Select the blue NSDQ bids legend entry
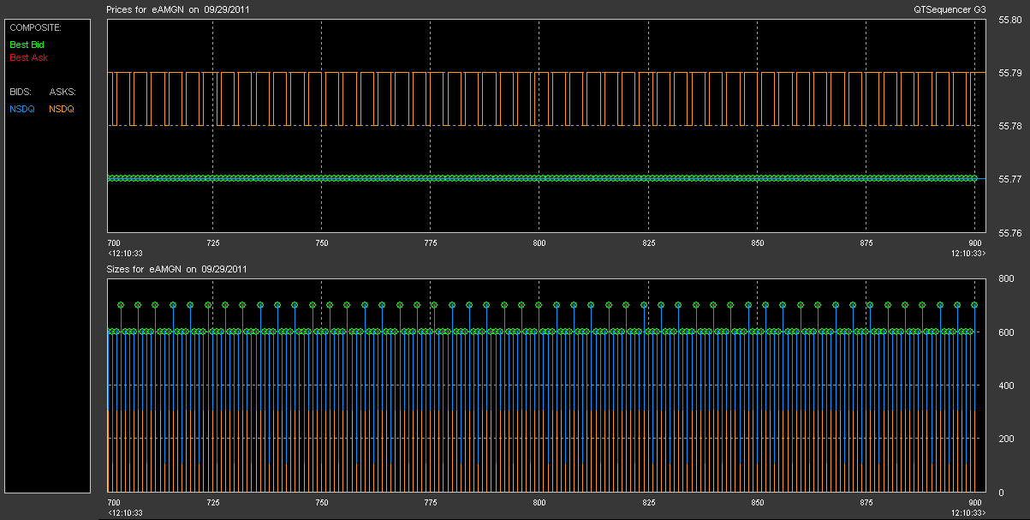This screenshot has width=1030, height=520. (x=22, y=109)
